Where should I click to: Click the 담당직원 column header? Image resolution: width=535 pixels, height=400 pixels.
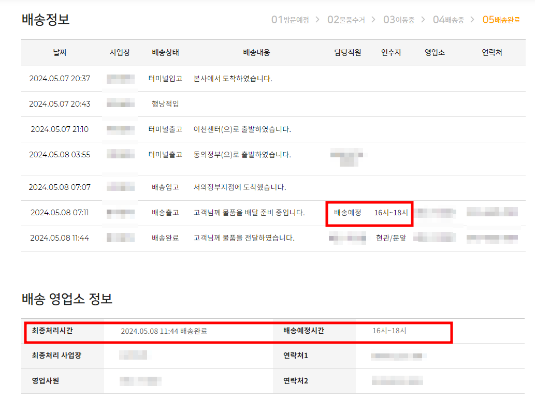(x=346, y=52)
